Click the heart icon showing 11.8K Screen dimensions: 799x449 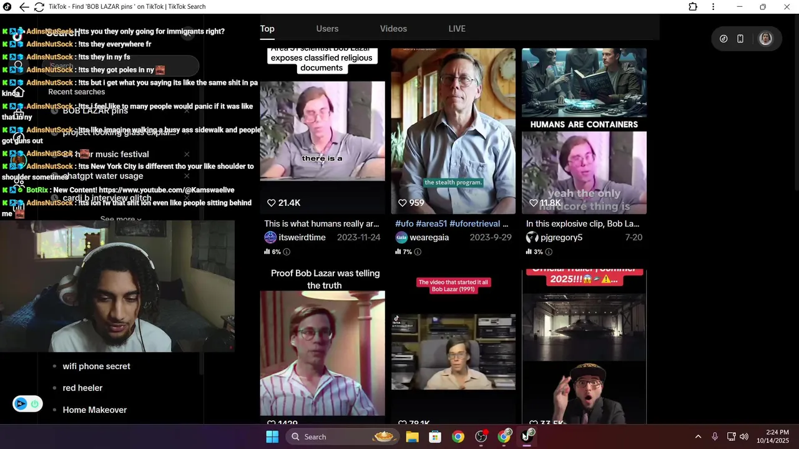pos(533,203)
